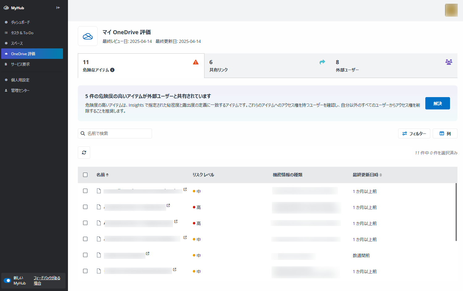Check the 数週間前 row's checkbox
The width and height of the screenshot is (463, 291).
(x=85, y=255)
